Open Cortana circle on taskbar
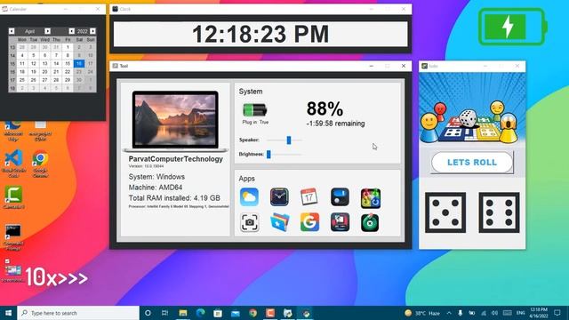Viewport: 569px width, 320px height. (x=148, y=313)
